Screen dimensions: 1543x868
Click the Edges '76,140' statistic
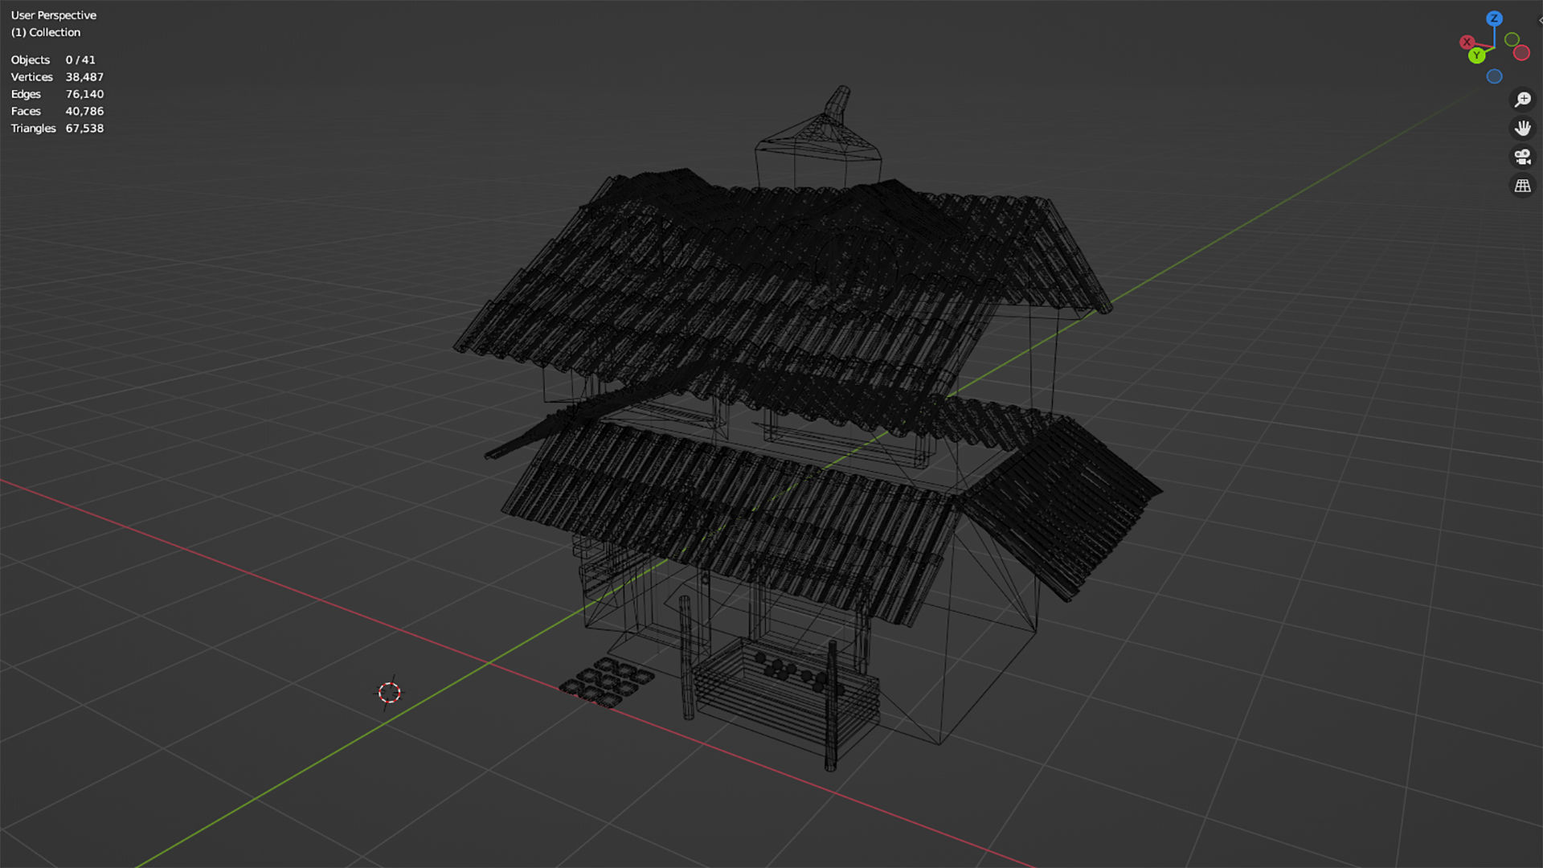(84, 94)
